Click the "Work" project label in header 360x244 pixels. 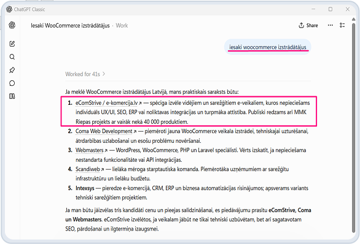coord(122,25)
